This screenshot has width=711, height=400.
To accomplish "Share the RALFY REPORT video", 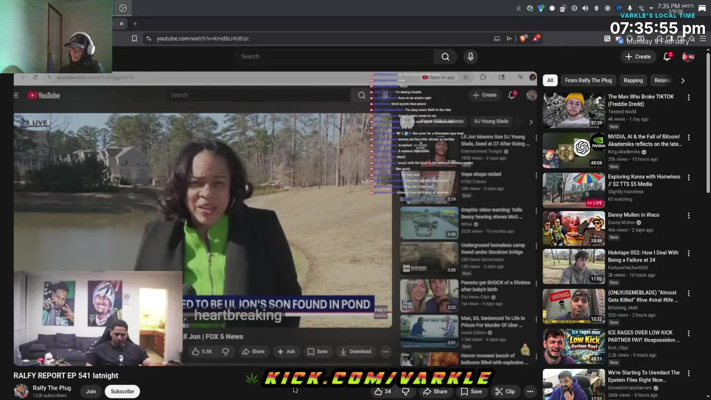I will tap(434, 391).
